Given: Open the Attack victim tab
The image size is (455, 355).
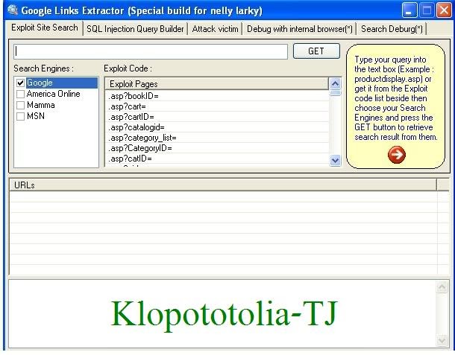Looking at the screenshot, I should pyautogui.click(x=215, y=29).
